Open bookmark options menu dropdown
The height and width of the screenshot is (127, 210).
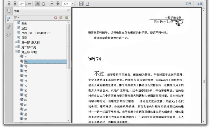(16, 17)
